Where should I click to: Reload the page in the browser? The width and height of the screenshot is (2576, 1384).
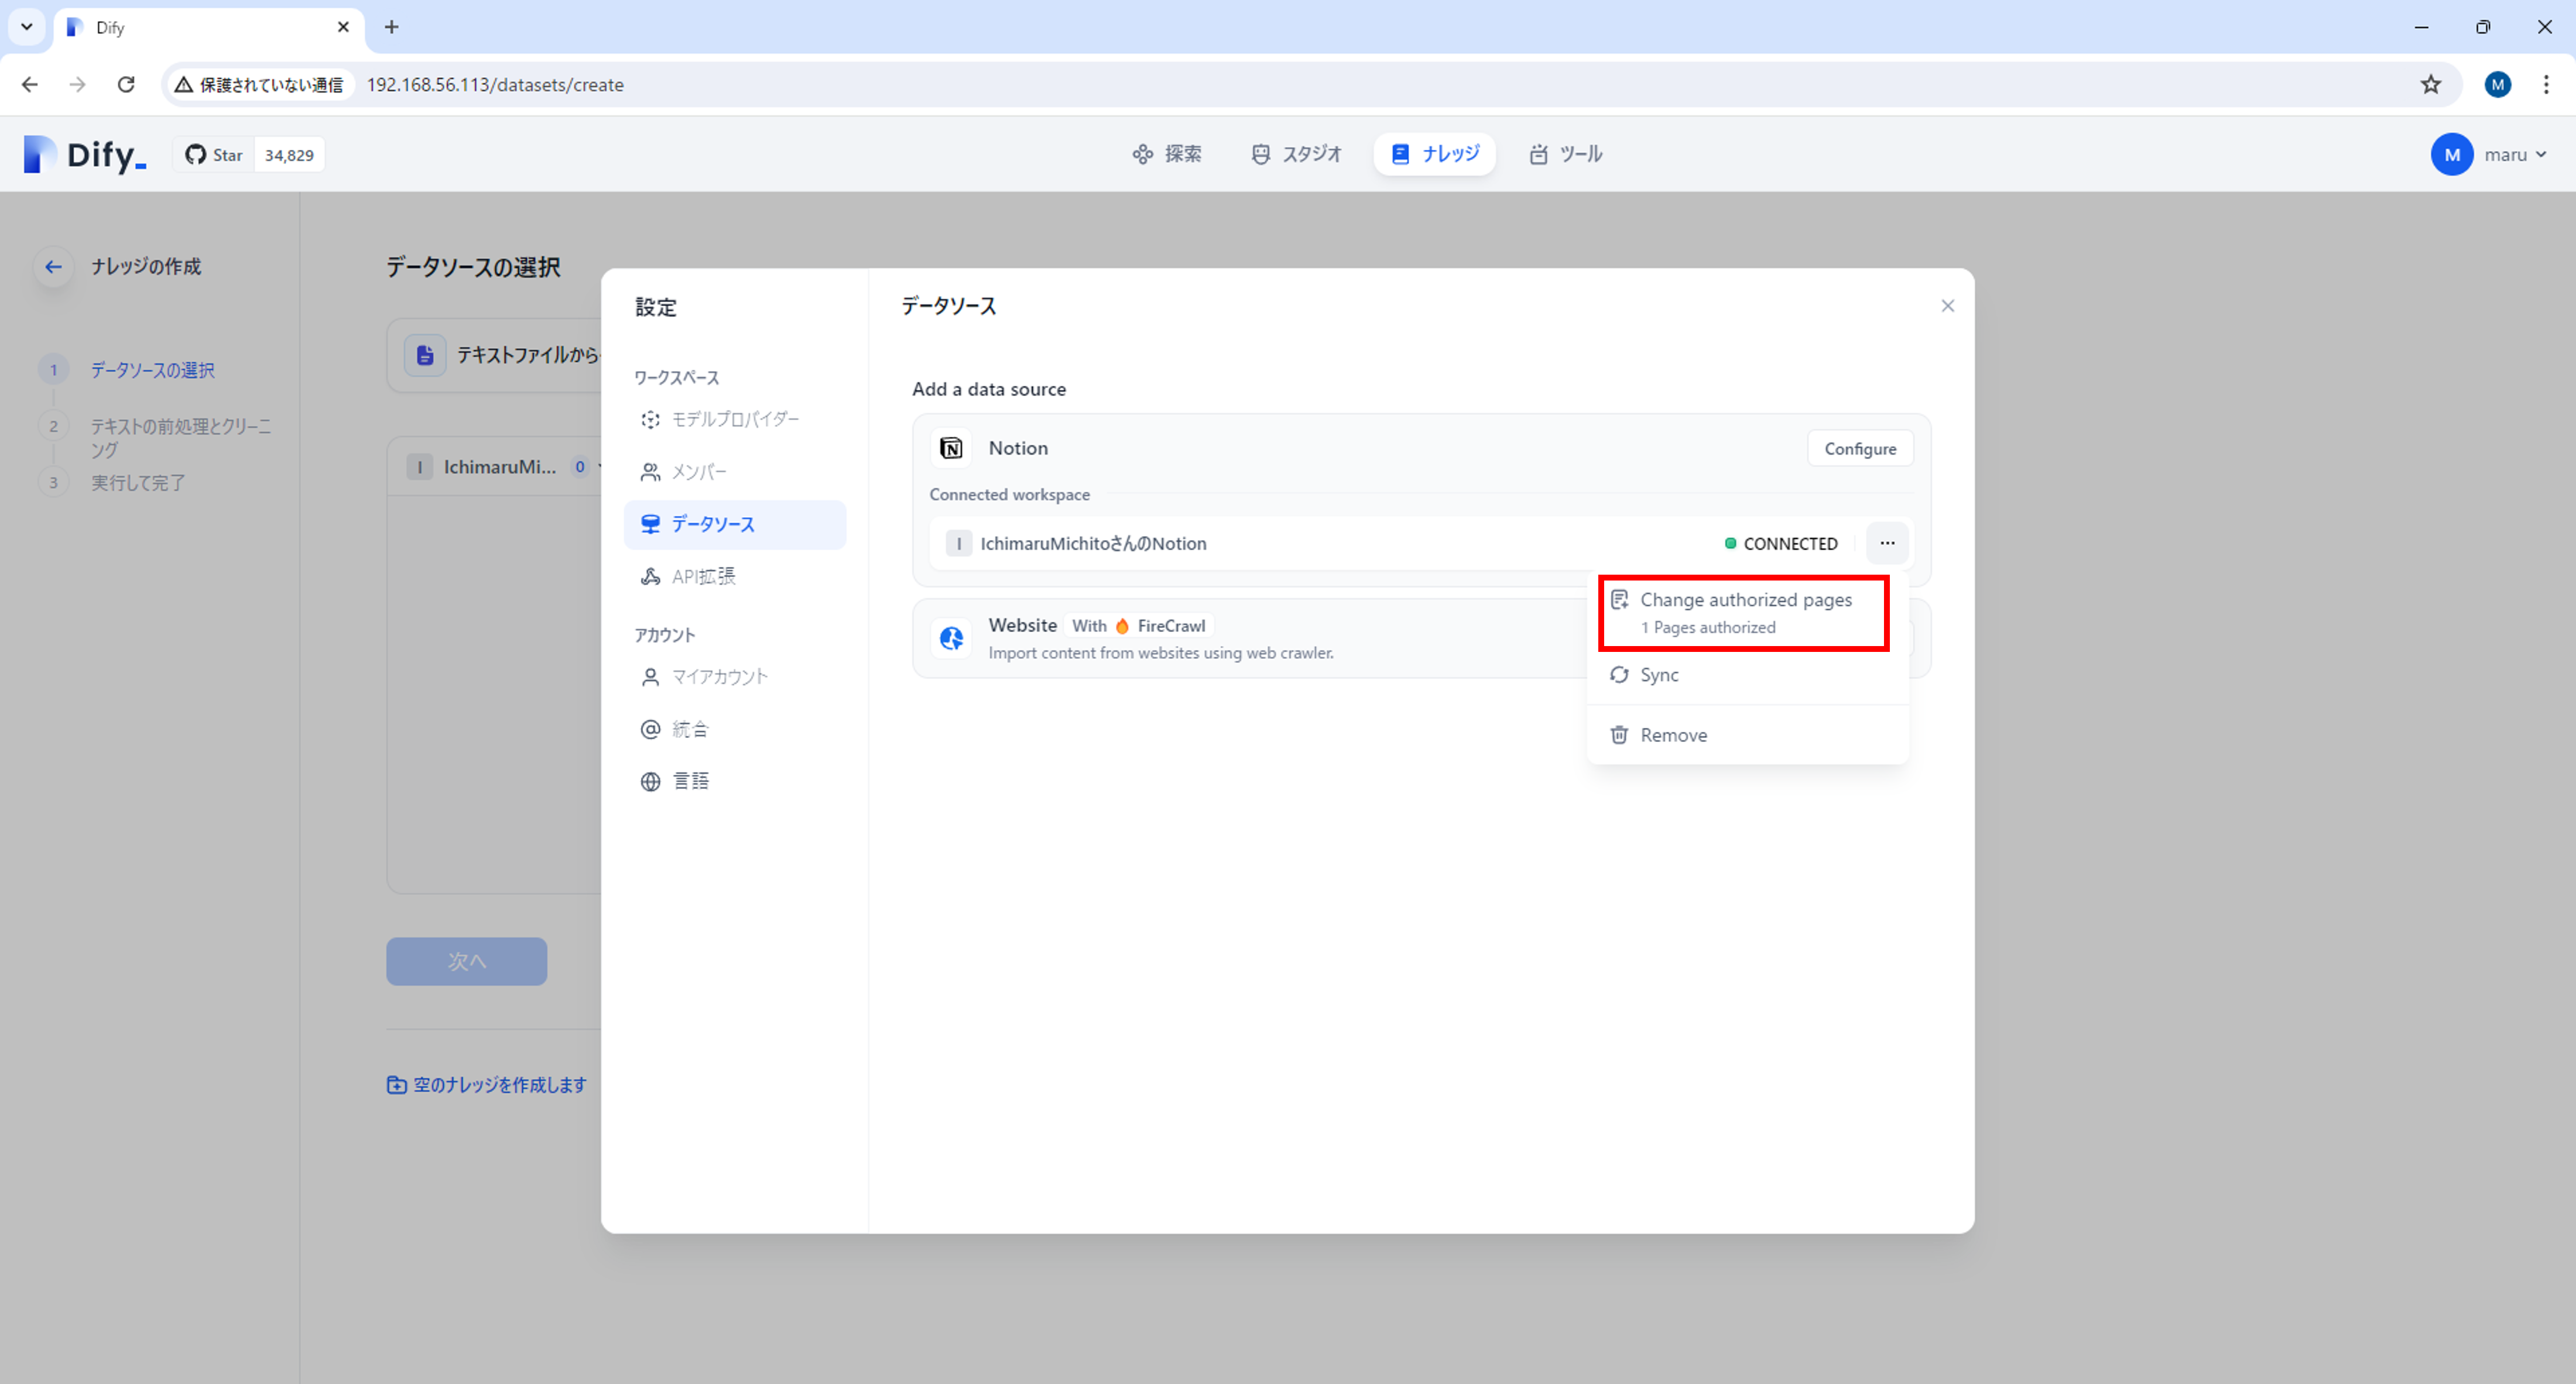126,85
